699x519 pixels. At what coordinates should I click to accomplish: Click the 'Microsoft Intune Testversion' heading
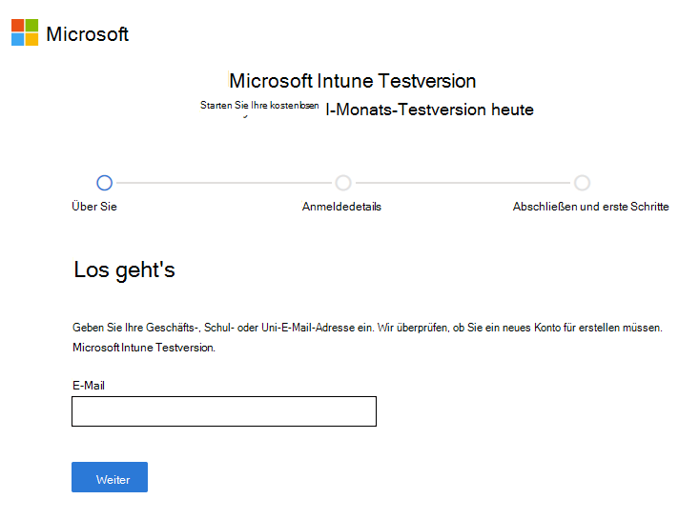pyautogui.click(x=352, y=81)
